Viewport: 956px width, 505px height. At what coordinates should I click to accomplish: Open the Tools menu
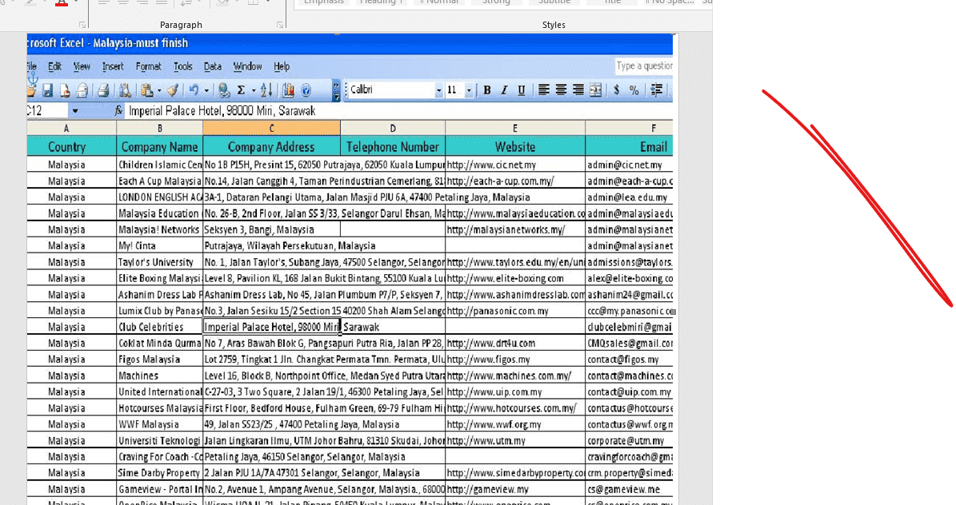pos(182,66)
